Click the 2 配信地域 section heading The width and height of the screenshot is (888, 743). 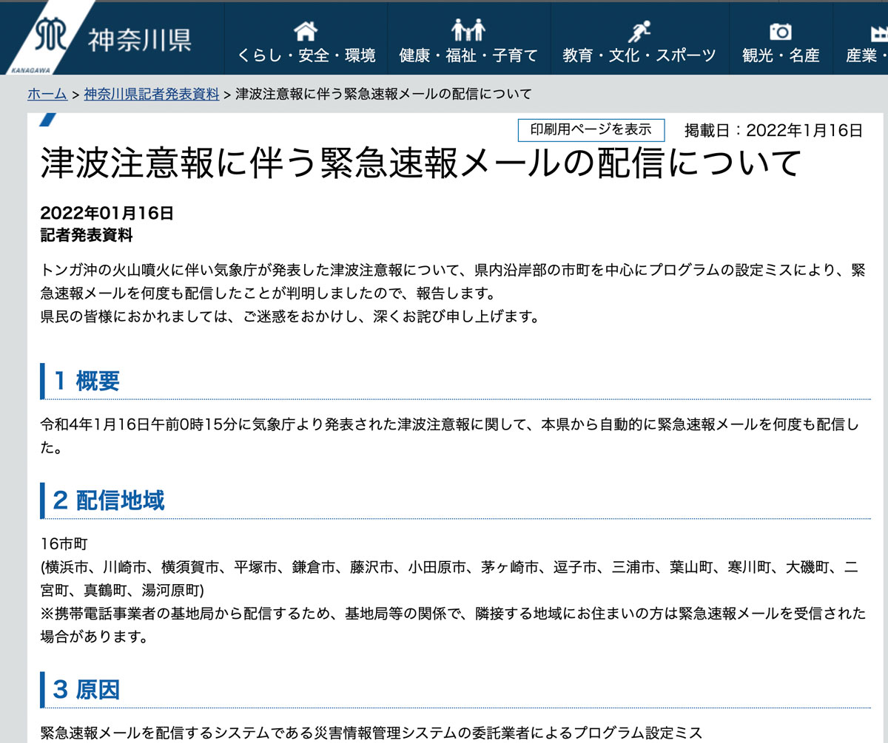click(x=110, y=500)
